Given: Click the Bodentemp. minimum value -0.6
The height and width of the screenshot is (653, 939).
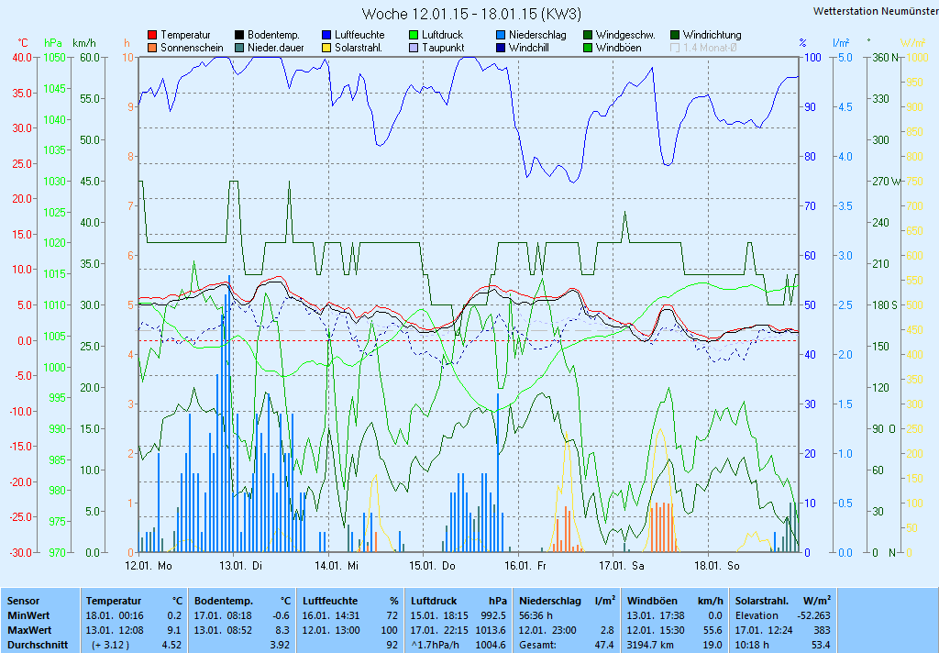Looking at the screenshot, I should (281, 616).
